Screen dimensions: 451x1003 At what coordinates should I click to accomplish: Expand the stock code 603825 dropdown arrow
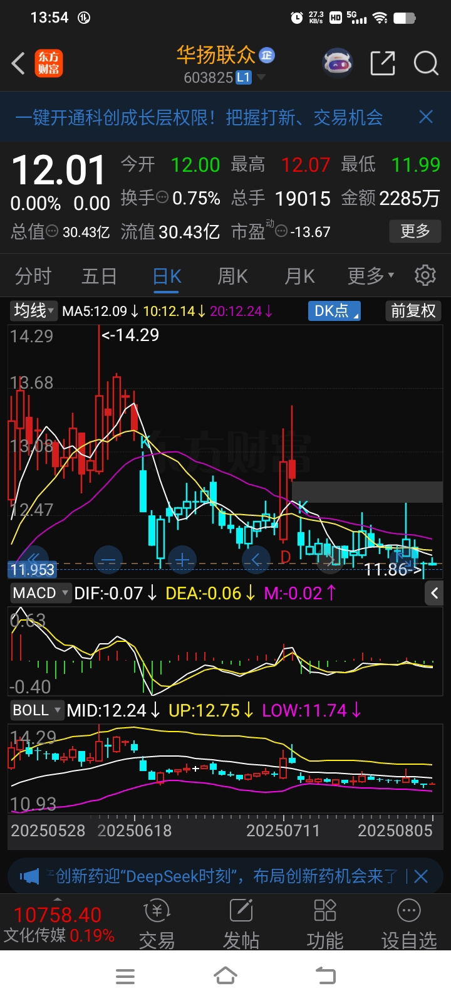click(x=261, y=78)
